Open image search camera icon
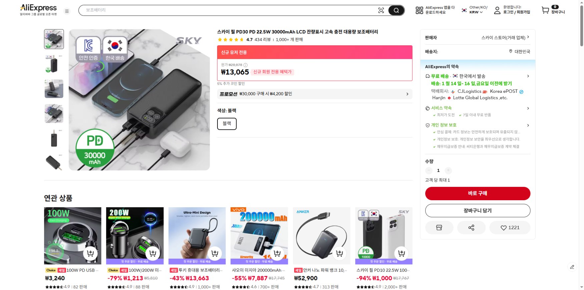 pyautogui.click(x=381, y=10)
